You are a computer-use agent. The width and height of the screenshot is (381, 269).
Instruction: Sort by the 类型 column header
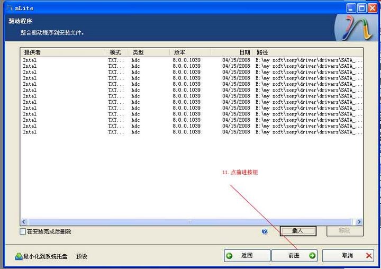click(149, 52)
